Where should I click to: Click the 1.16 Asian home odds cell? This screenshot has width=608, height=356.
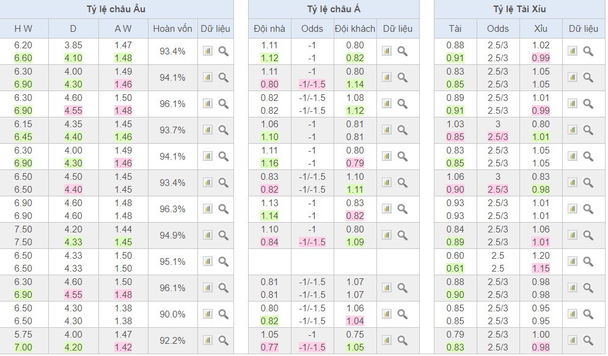click(x=269, y=163)
